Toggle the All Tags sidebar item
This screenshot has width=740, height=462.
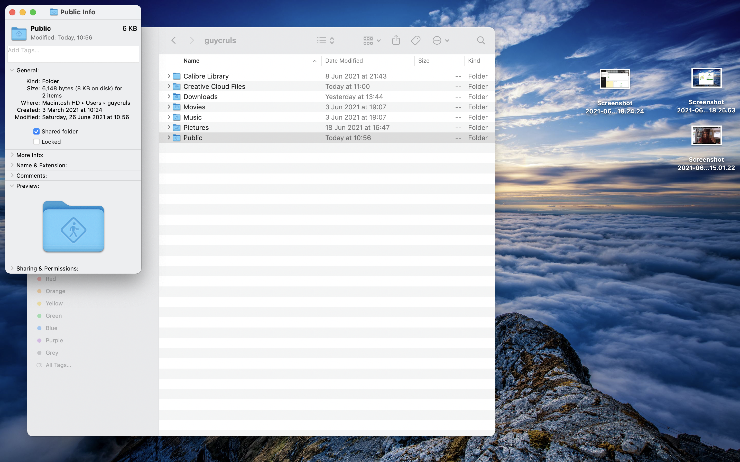[58, 365]
